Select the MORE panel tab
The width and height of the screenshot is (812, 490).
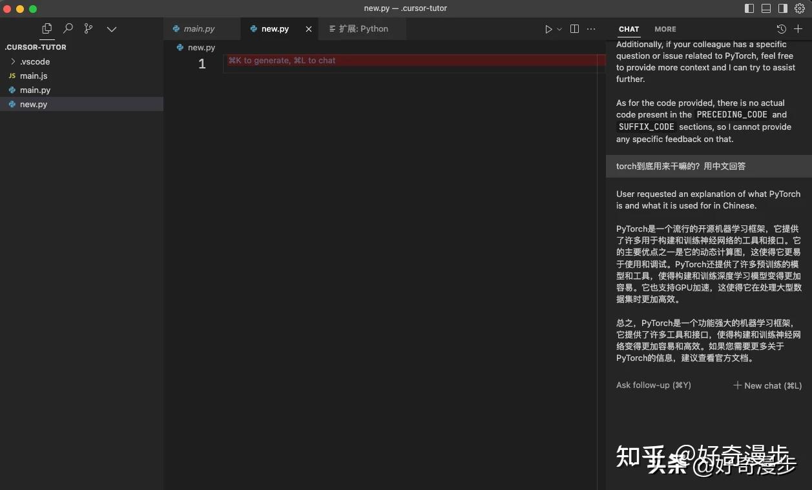[665, 29]
